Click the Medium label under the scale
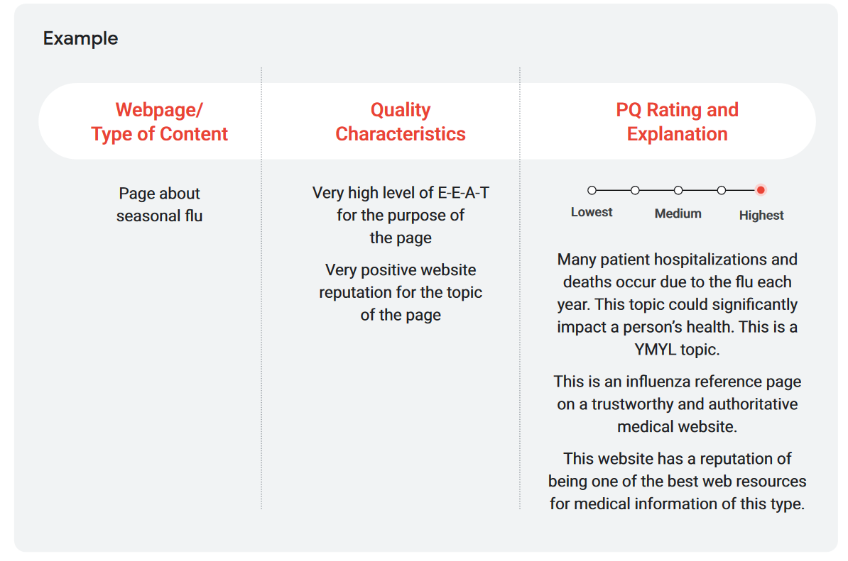848x561 pixels. click(x=678, y=213)
